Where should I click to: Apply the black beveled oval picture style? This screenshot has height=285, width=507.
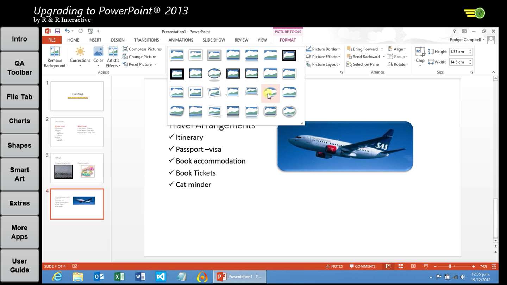coord(214,74)
